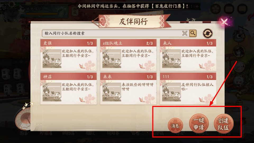Viewport: 254px width, 143px height.
Task: Click the paper crane icon on 来来 card
Action: coord(142,100)
